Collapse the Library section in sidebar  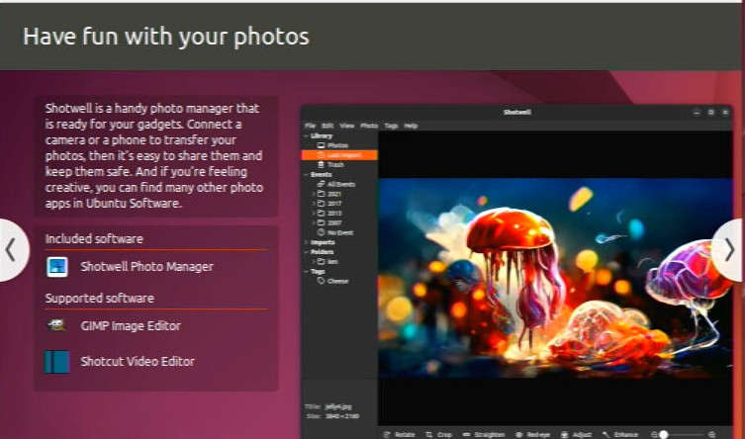pyautogui.click(x=306, y=135)
